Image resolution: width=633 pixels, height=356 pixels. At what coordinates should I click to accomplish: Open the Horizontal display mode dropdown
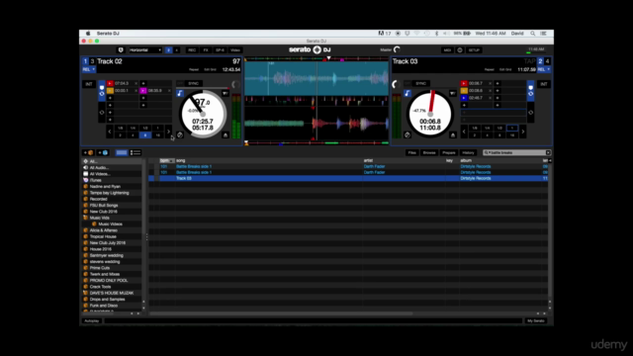point(145,50)
